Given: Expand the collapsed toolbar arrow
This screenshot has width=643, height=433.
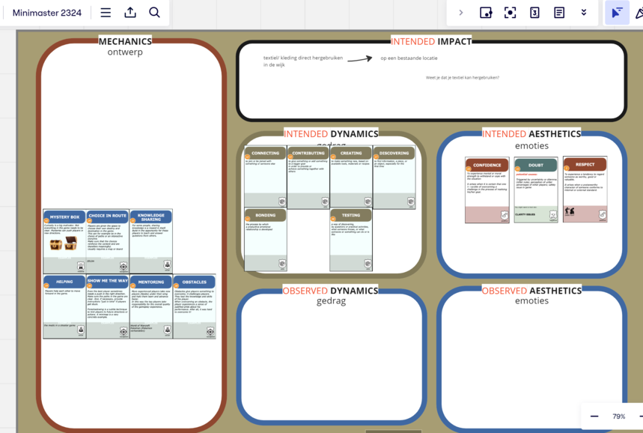Looking at the screenshot, I should [x=460, y=13].
